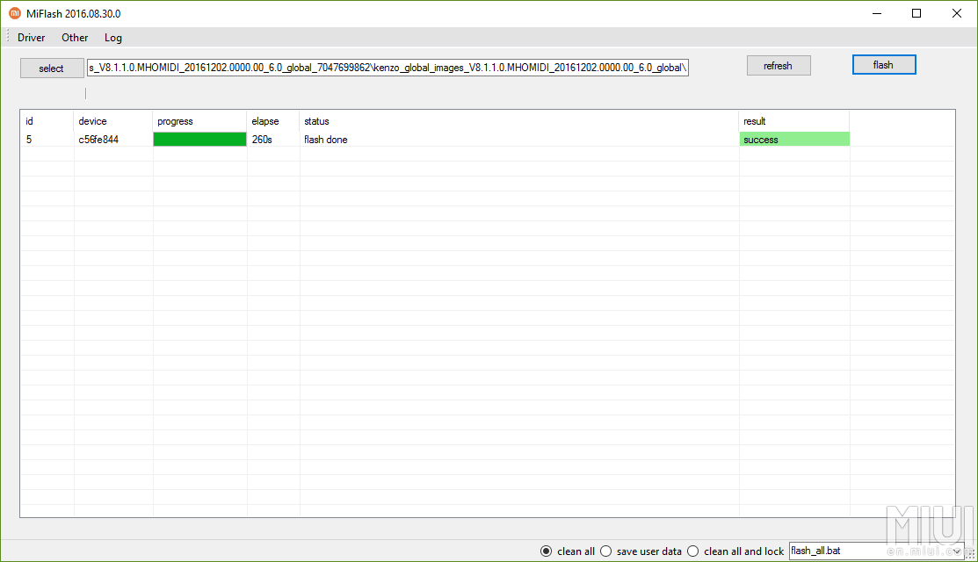Open the Other menu
This screenshot has height=562, width=978.
[x=75, y=38]
